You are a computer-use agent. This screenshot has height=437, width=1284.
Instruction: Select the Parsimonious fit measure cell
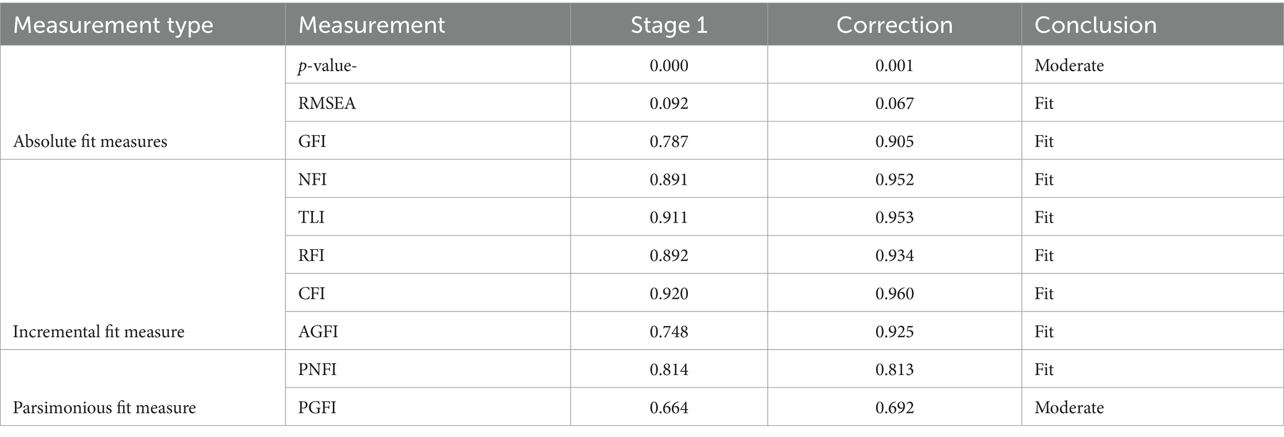coord(104,408)
